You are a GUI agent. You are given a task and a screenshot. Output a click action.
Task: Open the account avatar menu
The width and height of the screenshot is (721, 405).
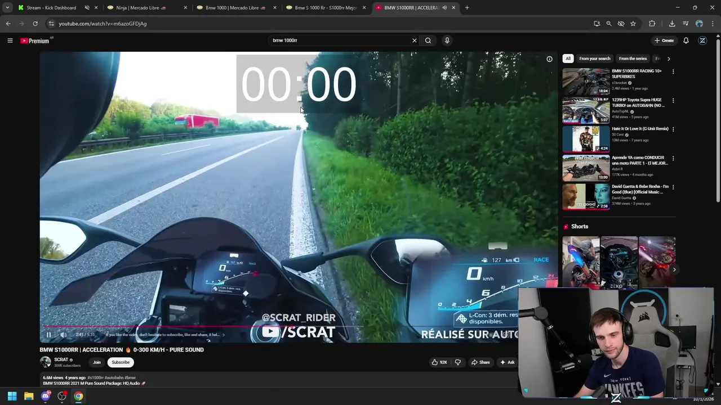[702, 40]
